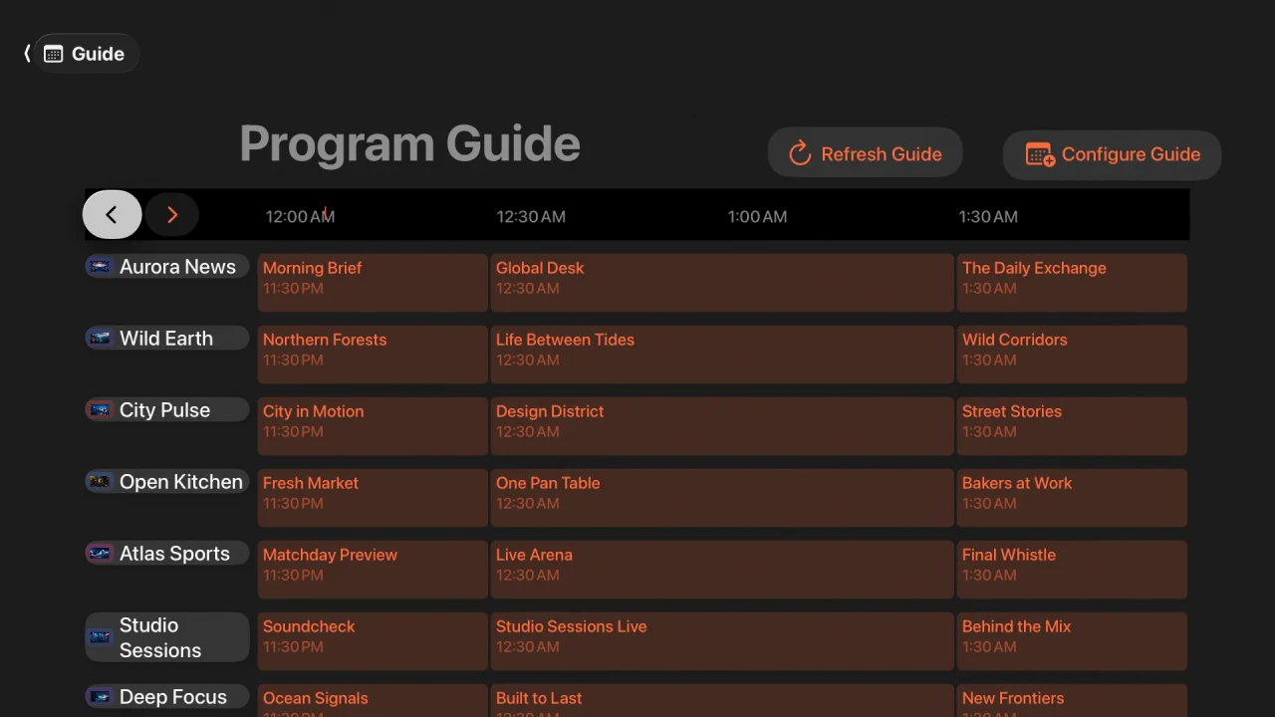1275x717 pixels.
Task: Select the City Pulse channel name
Action: click(164, 410)
